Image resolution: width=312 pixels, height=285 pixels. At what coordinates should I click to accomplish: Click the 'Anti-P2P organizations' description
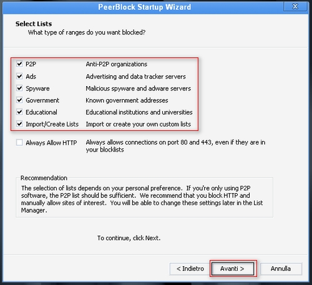pos(117,64)
